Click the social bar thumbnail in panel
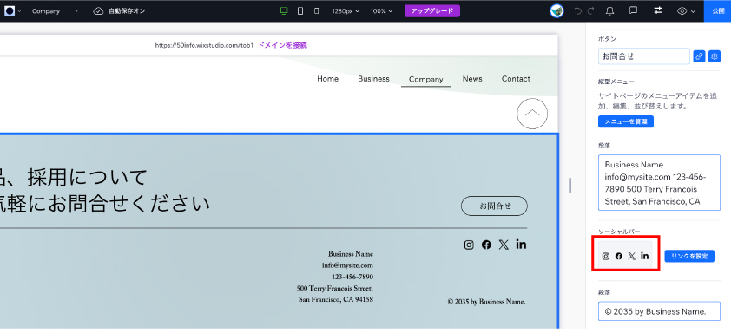This screenshot has width=731, height=333. 625,255
